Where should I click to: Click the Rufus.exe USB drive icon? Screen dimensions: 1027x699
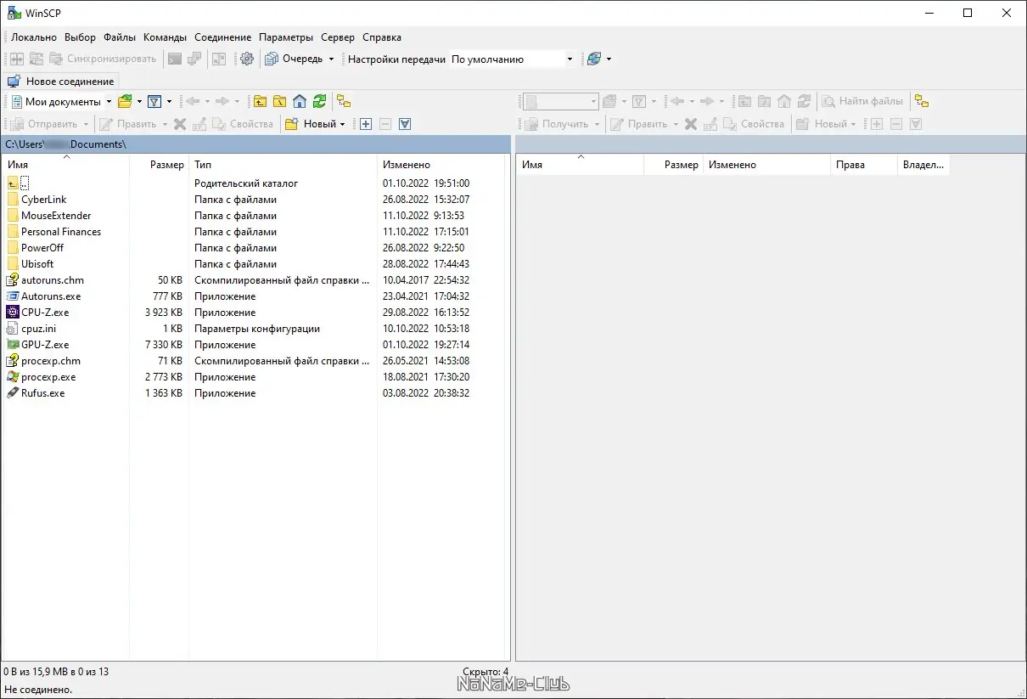13,393
